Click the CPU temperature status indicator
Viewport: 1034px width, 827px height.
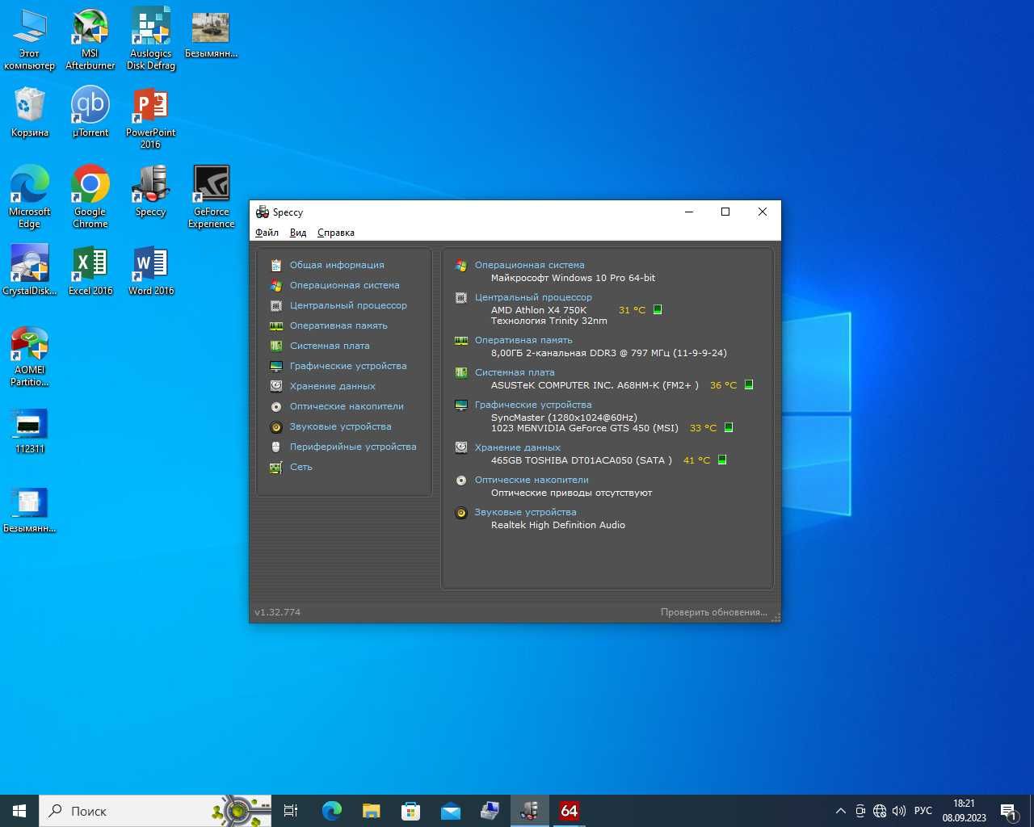coord(658,309)
